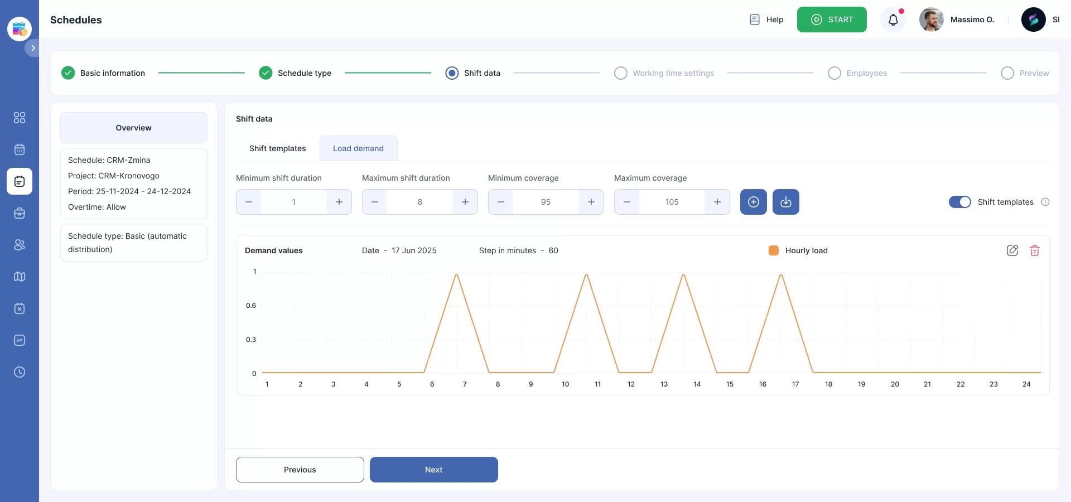Delete demand values with trash icon
This screenshot has height=502, width=1071.
pos(1035,250)
